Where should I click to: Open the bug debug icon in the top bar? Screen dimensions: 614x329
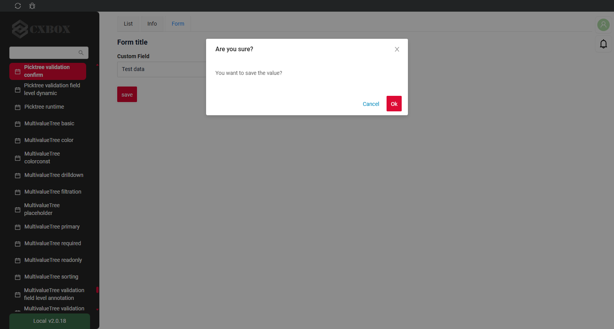[x=32, y=6]
